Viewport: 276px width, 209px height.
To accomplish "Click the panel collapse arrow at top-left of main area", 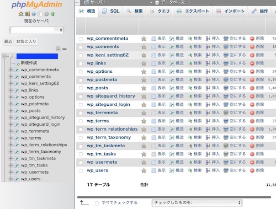I will pyautogui.click(x=77, y=2).
